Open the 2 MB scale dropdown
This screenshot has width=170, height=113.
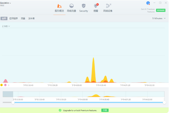[6, 26]
